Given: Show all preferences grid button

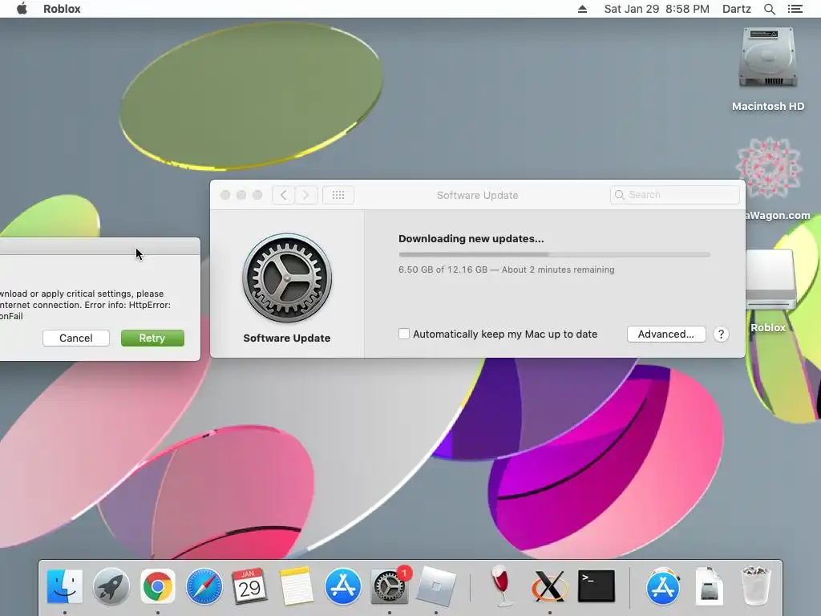Looking at the screenshot, I should [x=338, y=196].
